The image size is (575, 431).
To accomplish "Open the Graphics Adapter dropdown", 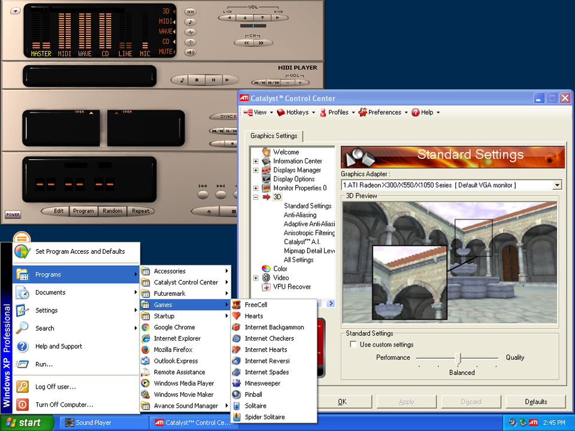I will [x=558, y=185].
